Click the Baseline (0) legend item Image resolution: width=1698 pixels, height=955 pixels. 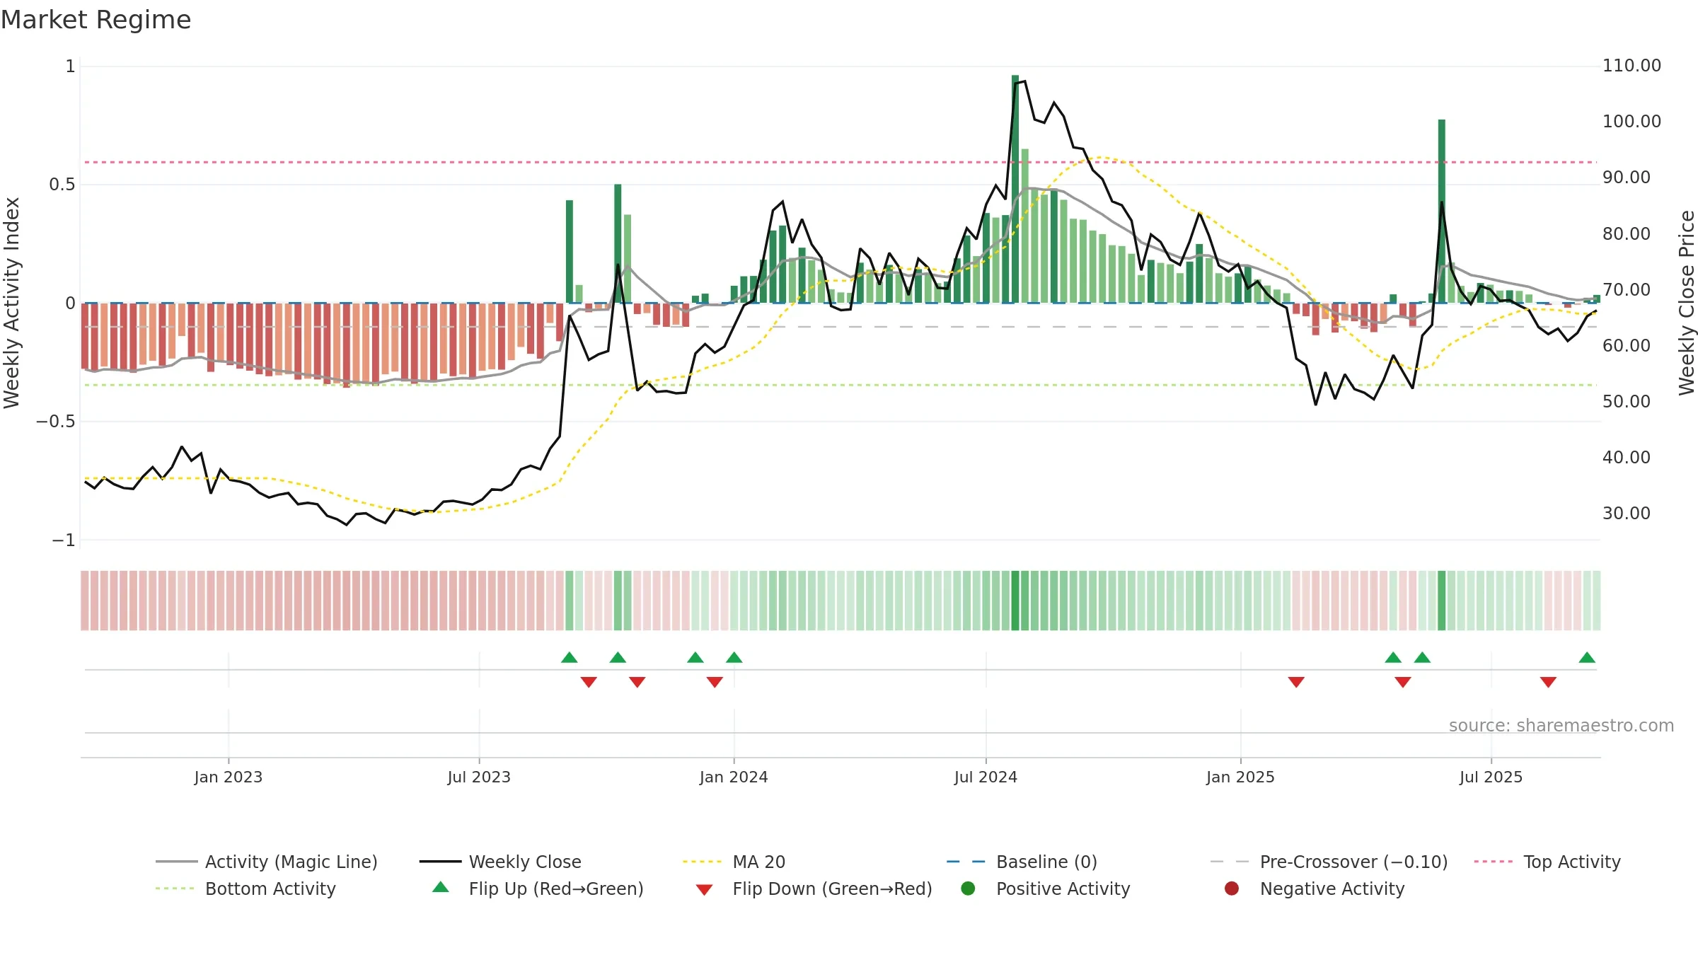pyautogui.click(x=1022, y=862)
